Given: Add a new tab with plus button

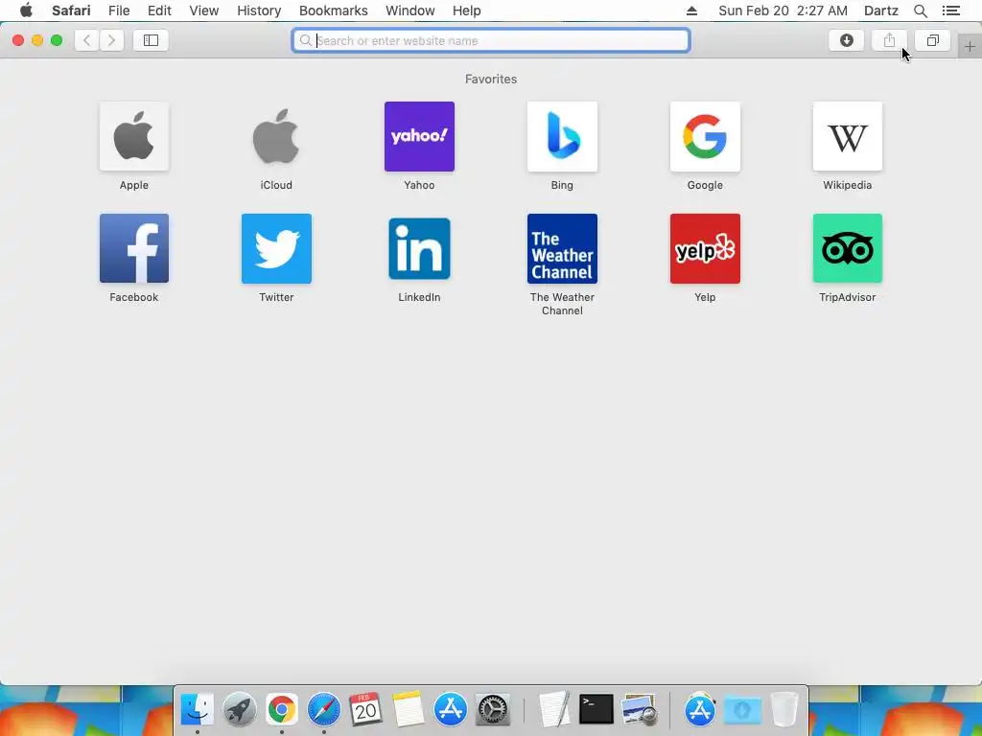Looking at the screenshot, I should tap(970, 46).
